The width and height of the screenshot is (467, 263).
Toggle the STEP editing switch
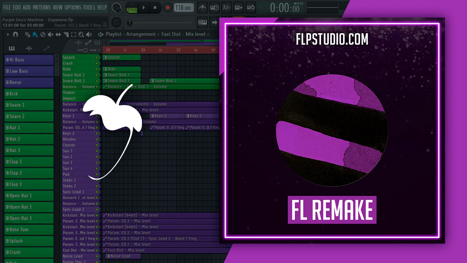coord(85,50)
